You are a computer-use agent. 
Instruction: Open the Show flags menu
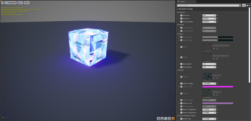coord(27,3)
